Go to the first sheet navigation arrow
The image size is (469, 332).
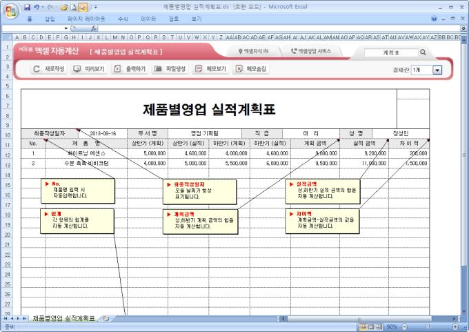pyautogui.click(x=5, y=318)
